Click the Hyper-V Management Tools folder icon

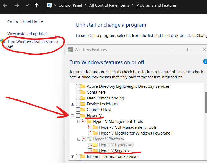(89, 121)
